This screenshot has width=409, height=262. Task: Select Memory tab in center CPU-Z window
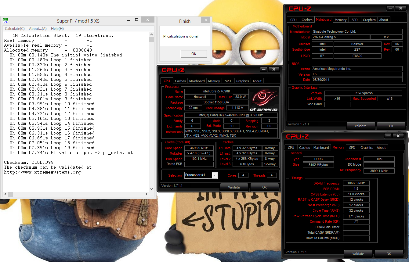[x=214, y=81]
